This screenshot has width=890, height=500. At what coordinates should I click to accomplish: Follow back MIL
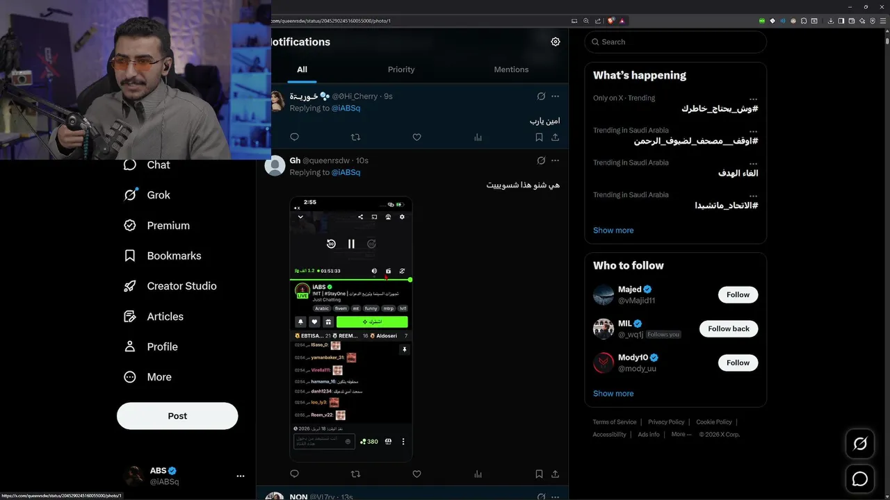click(x=729, y=328)
